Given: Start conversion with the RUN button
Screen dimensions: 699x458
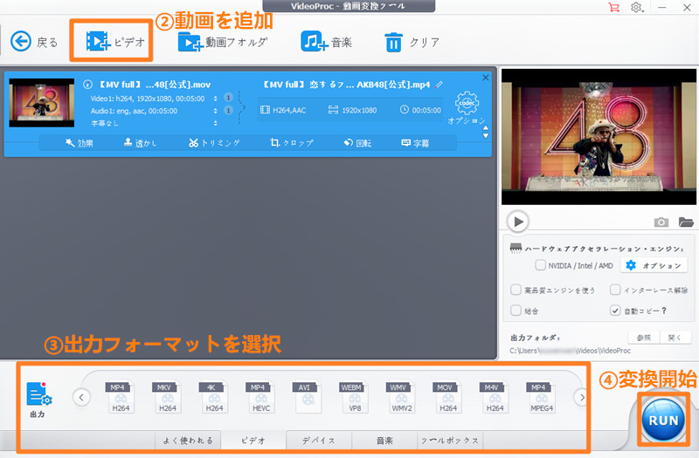Looking at the screenshot, I should click(663, 420).
